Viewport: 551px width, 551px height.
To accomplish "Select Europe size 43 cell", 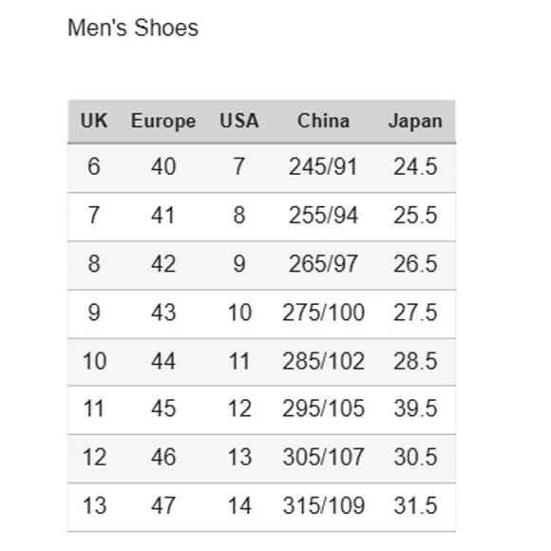I will [163, 313].
